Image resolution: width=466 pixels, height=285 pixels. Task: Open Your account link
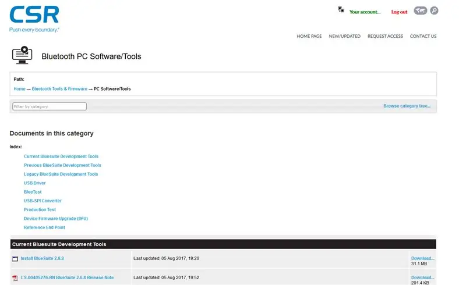coord(365,12)
